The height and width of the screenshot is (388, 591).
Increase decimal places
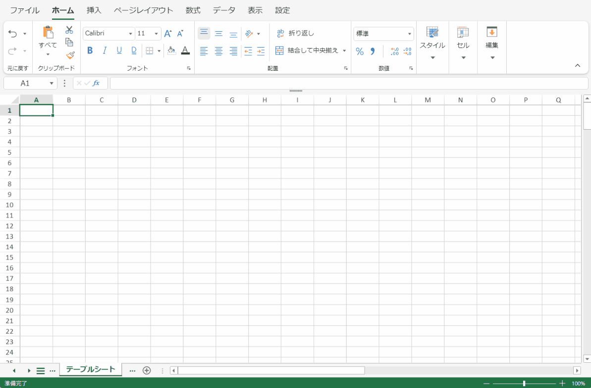(394, 50)
